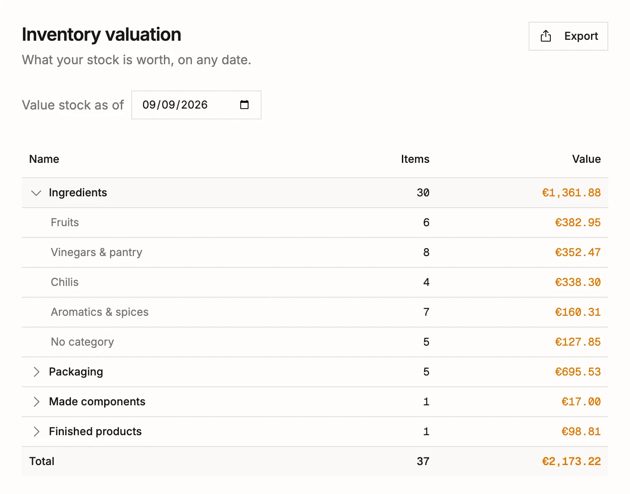Click the Aromatics & spices subcategory
630x494 pixels.
(100, 312)
